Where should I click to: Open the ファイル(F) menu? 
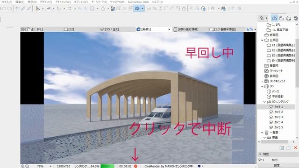(6, 2)
